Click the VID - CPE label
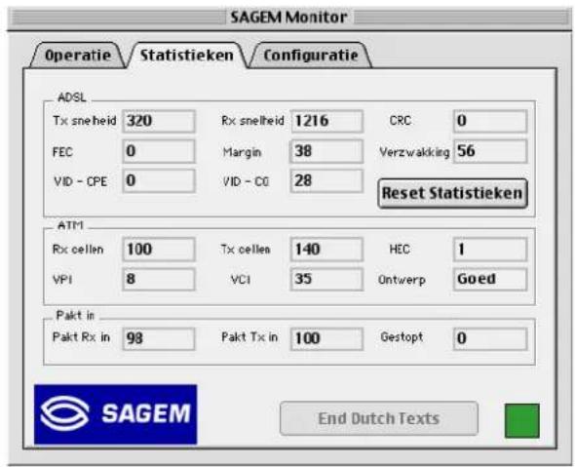 (80, 181)
